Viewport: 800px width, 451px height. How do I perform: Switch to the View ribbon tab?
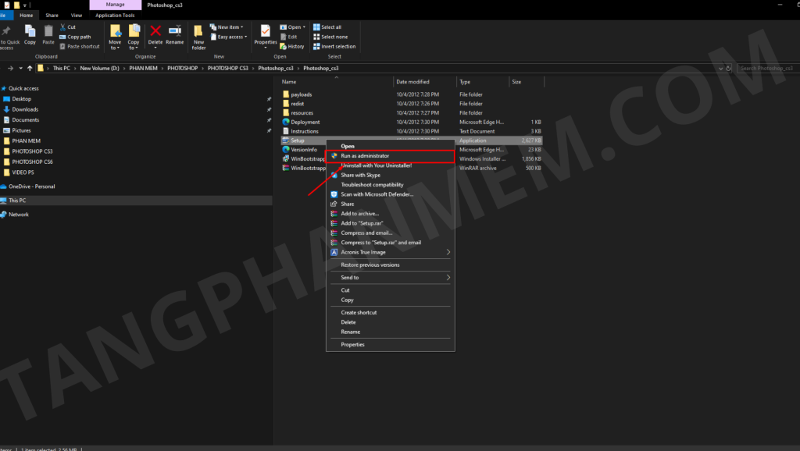[x=76, y=15]
